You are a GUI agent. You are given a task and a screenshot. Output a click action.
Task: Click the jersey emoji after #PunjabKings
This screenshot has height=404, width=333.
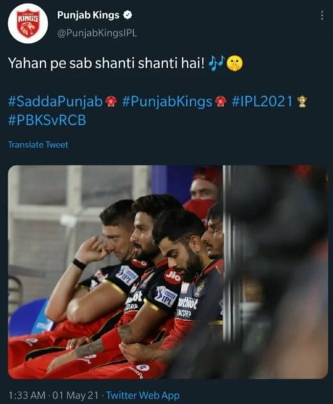point(220,102)
